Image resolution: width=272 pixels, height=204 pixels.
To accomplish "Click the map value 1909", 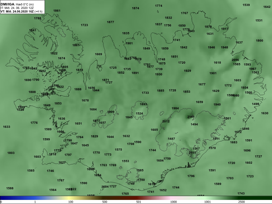I will coord(111,112).
